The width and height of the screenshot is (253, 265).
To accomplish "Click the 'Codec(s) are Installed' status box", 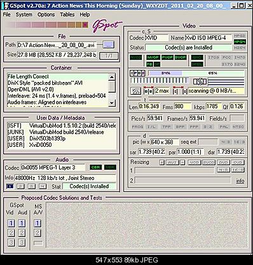I will (x=188, y=48).
